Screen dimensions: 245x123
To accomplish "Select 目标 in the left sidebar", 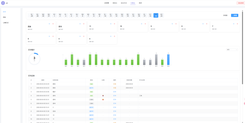I will pyautogui.click(x=4, y=17).
